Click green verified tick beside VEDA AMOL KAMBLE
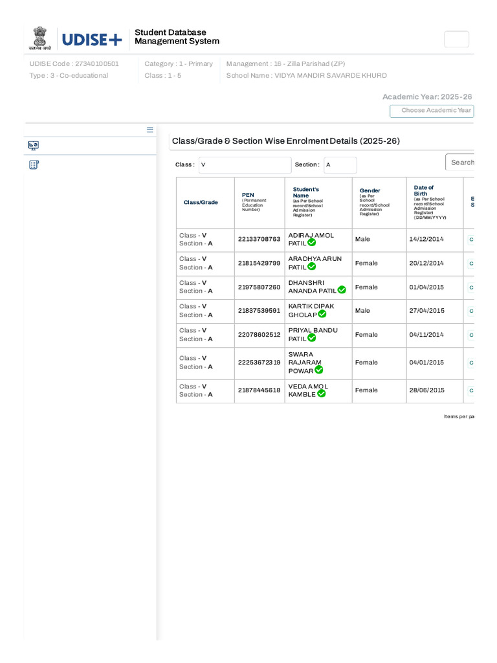This screenshot has height=663, width=497. click(321, 394)
